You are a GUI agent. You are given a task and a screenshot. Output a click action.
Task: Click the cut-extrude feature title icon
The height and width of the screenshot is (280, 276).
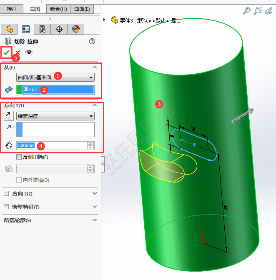tap(8, 41)
